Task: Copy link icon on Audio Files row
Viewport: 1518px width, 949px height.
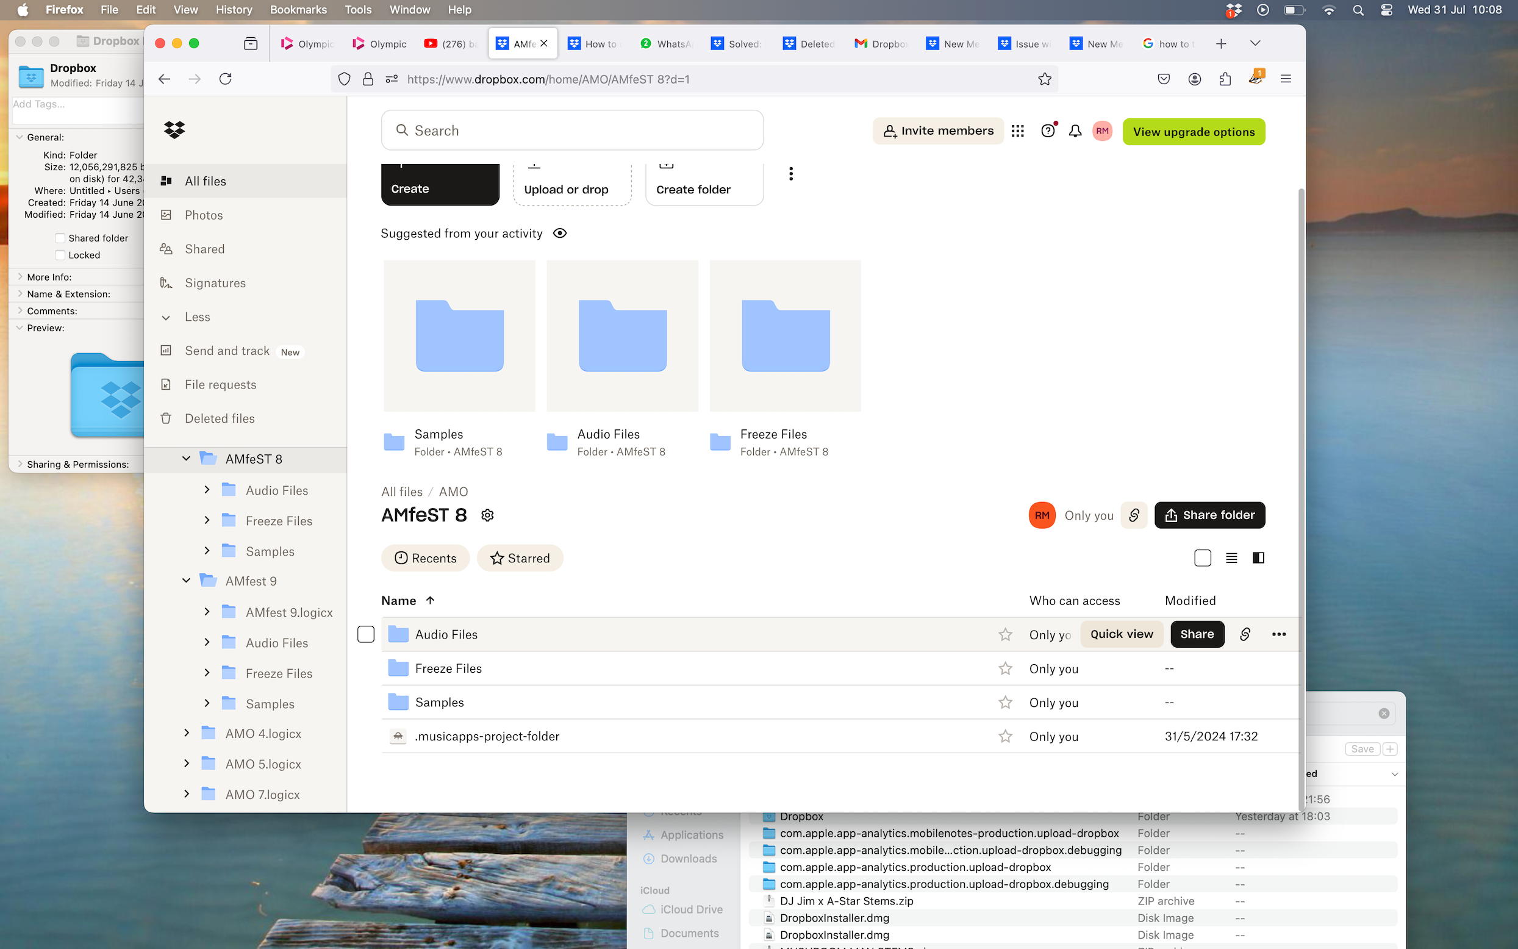Action: [1245, 634]
